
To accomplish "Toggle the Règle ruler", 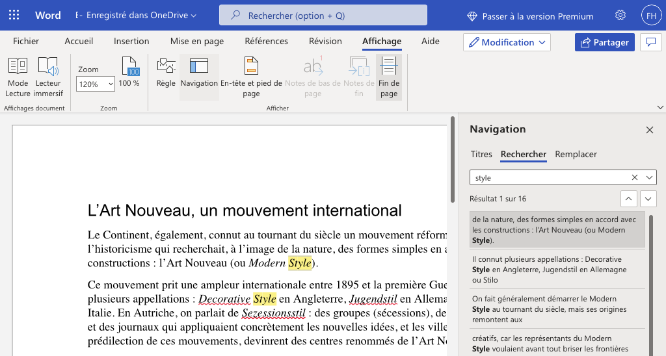I will pos(166,72).
